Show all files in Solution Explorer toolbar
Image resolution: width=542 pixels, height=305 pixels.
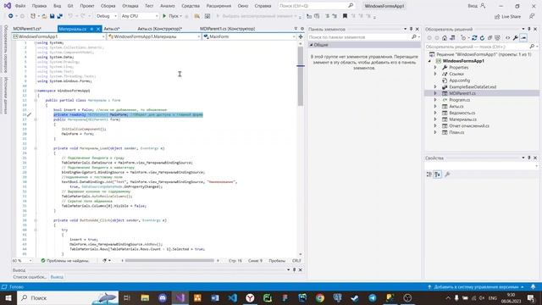tap(497, 37)
